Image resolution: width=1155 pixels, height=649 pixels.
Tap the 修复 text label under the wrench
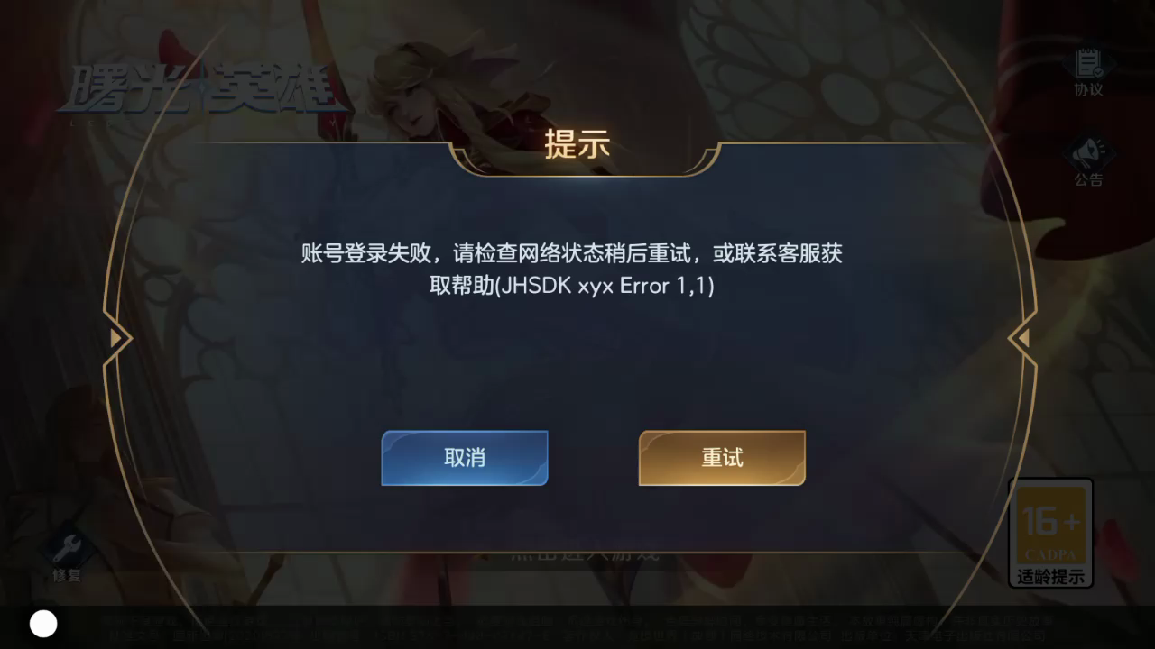point(67,575)
